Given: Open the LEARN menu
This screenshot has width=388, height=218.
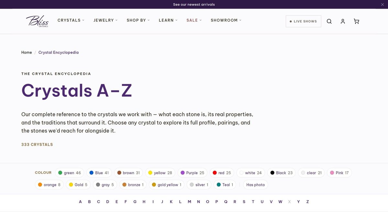Looking at the screenshot, I should pos(168,20).
